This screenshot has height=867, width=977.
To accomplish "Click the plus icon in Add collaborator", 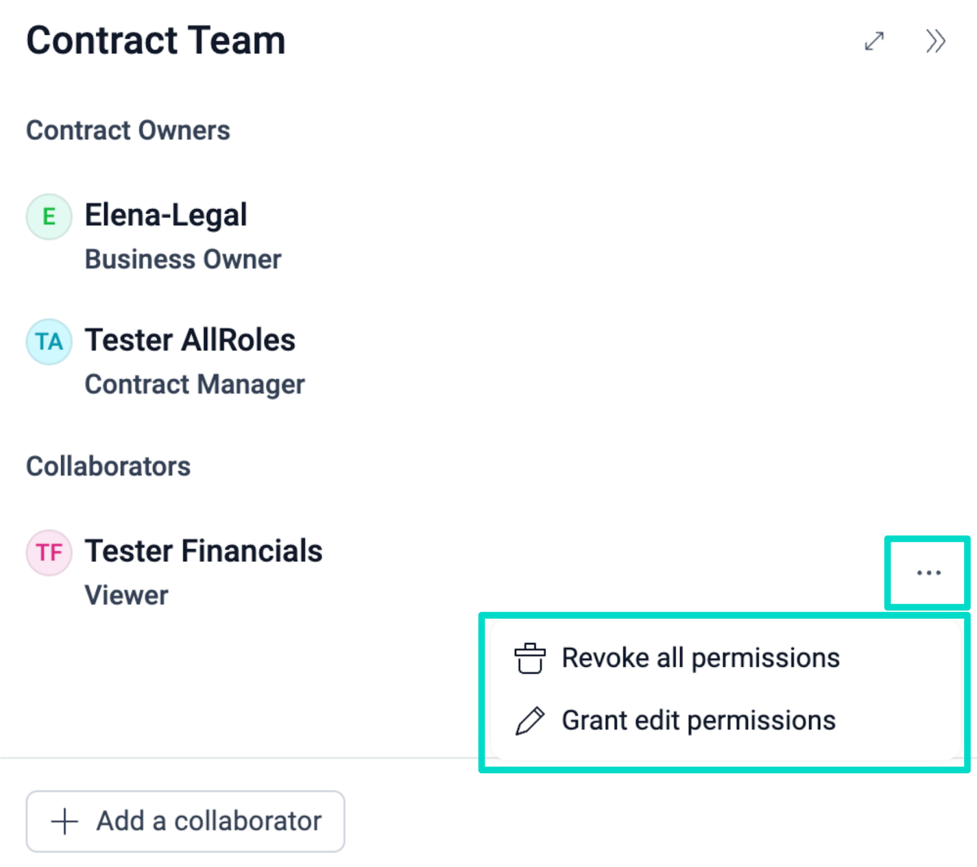I will pyautogui.click(x=65, y=821).
